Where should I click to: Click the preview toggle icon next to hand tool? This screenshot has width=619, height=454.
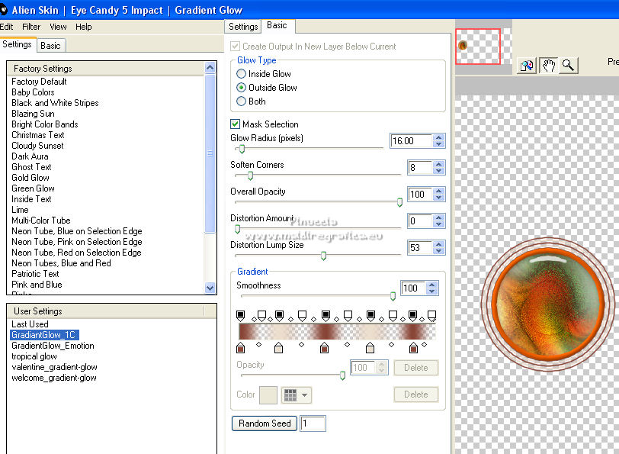527,65
